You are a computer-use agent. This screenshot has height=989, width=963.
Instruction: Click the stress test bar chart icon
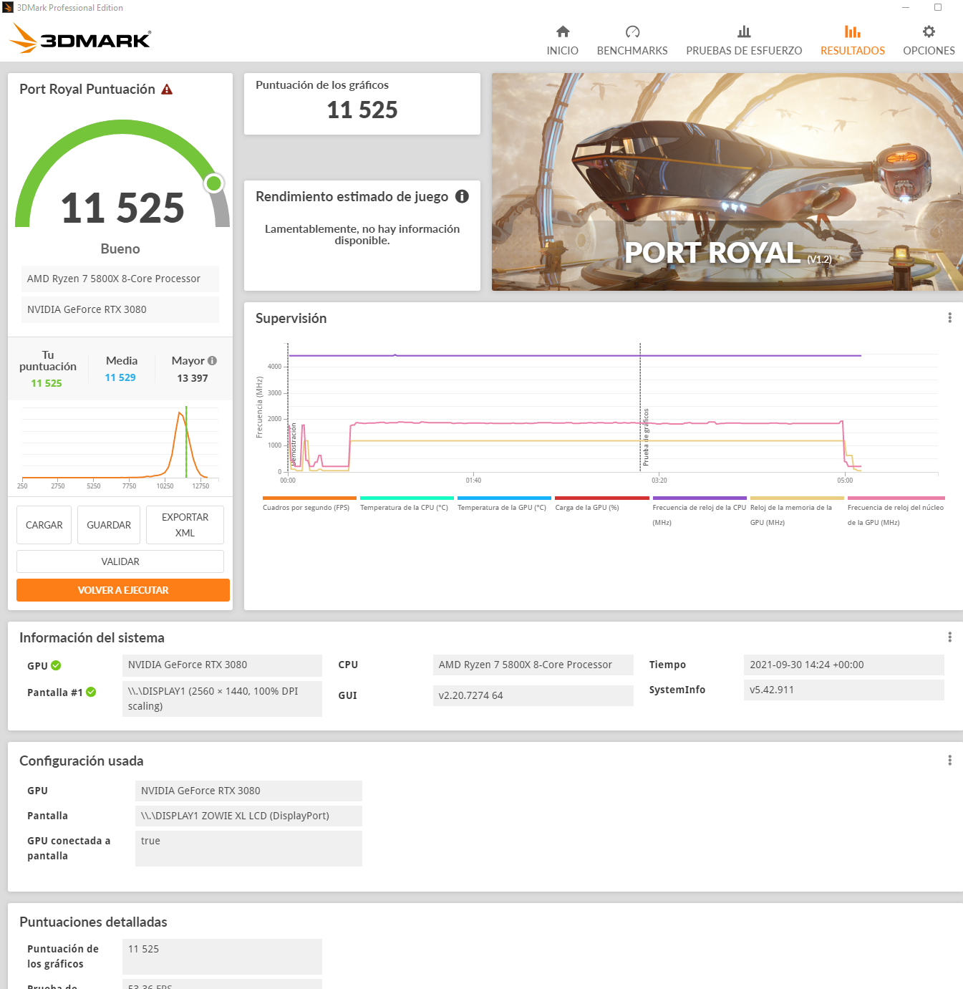click(x=744, y=32)
